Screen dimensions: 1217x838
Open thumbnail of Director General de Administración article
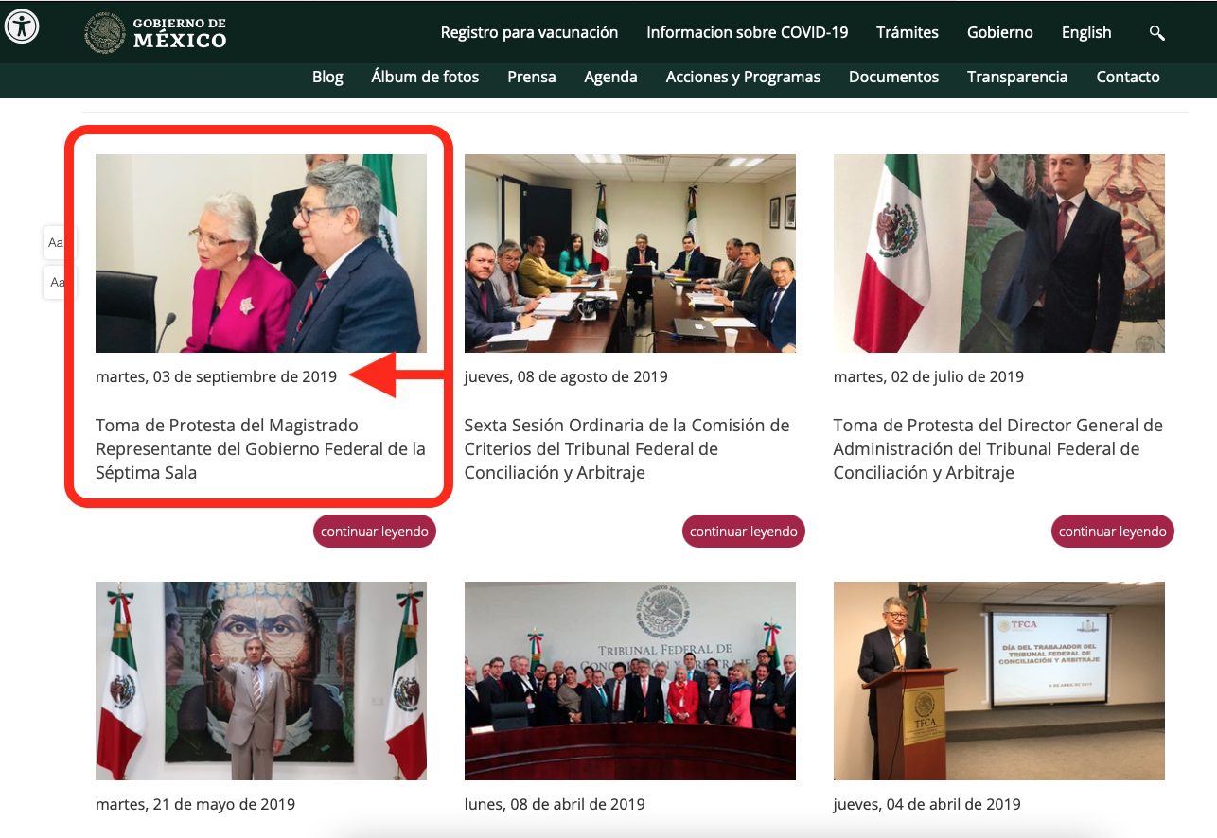click(999, 253)
